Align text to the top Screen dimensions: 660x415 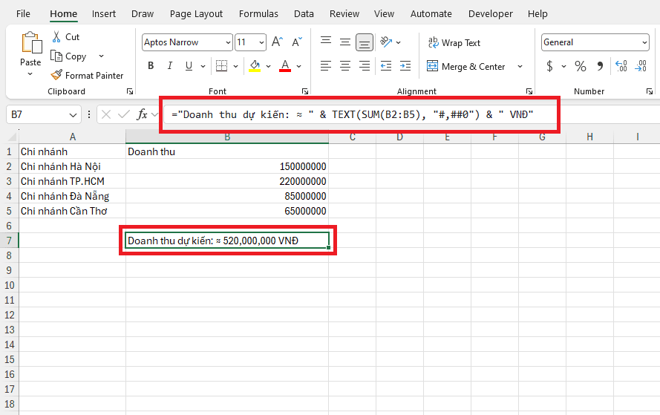point(326,42)
